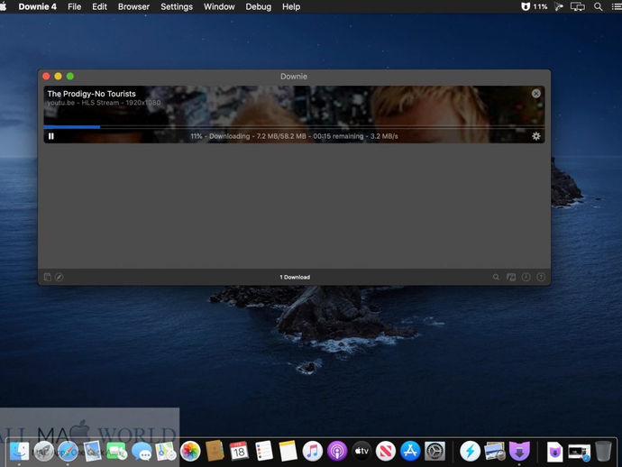Open the display mirroring menu bar icon
Viewport: 622px width, 467px height.
577,6
